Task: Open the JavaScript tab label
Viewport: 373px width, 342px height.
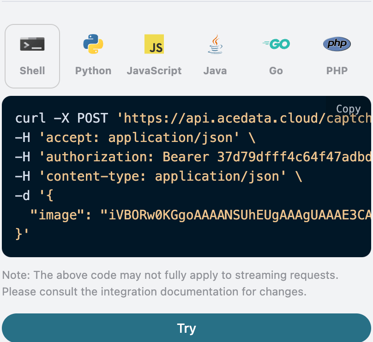Action: (x=154, y=71)
